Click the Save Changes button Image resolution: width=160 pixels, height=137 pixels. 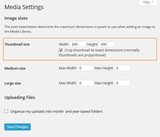tap(18, 127)
